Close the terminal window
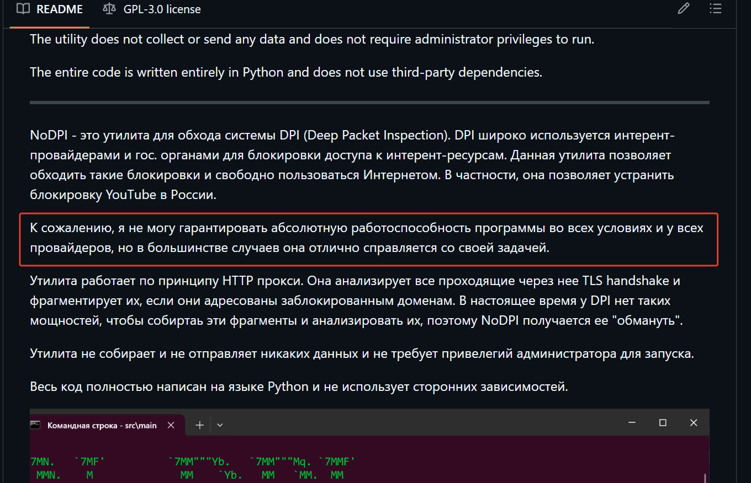The image size is (751, 483). 694,423
